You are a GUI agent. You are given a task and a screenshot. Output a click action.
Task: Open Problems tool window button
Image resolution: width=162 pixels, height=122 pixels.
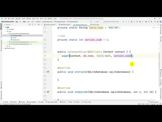click(x=13, y=102)
